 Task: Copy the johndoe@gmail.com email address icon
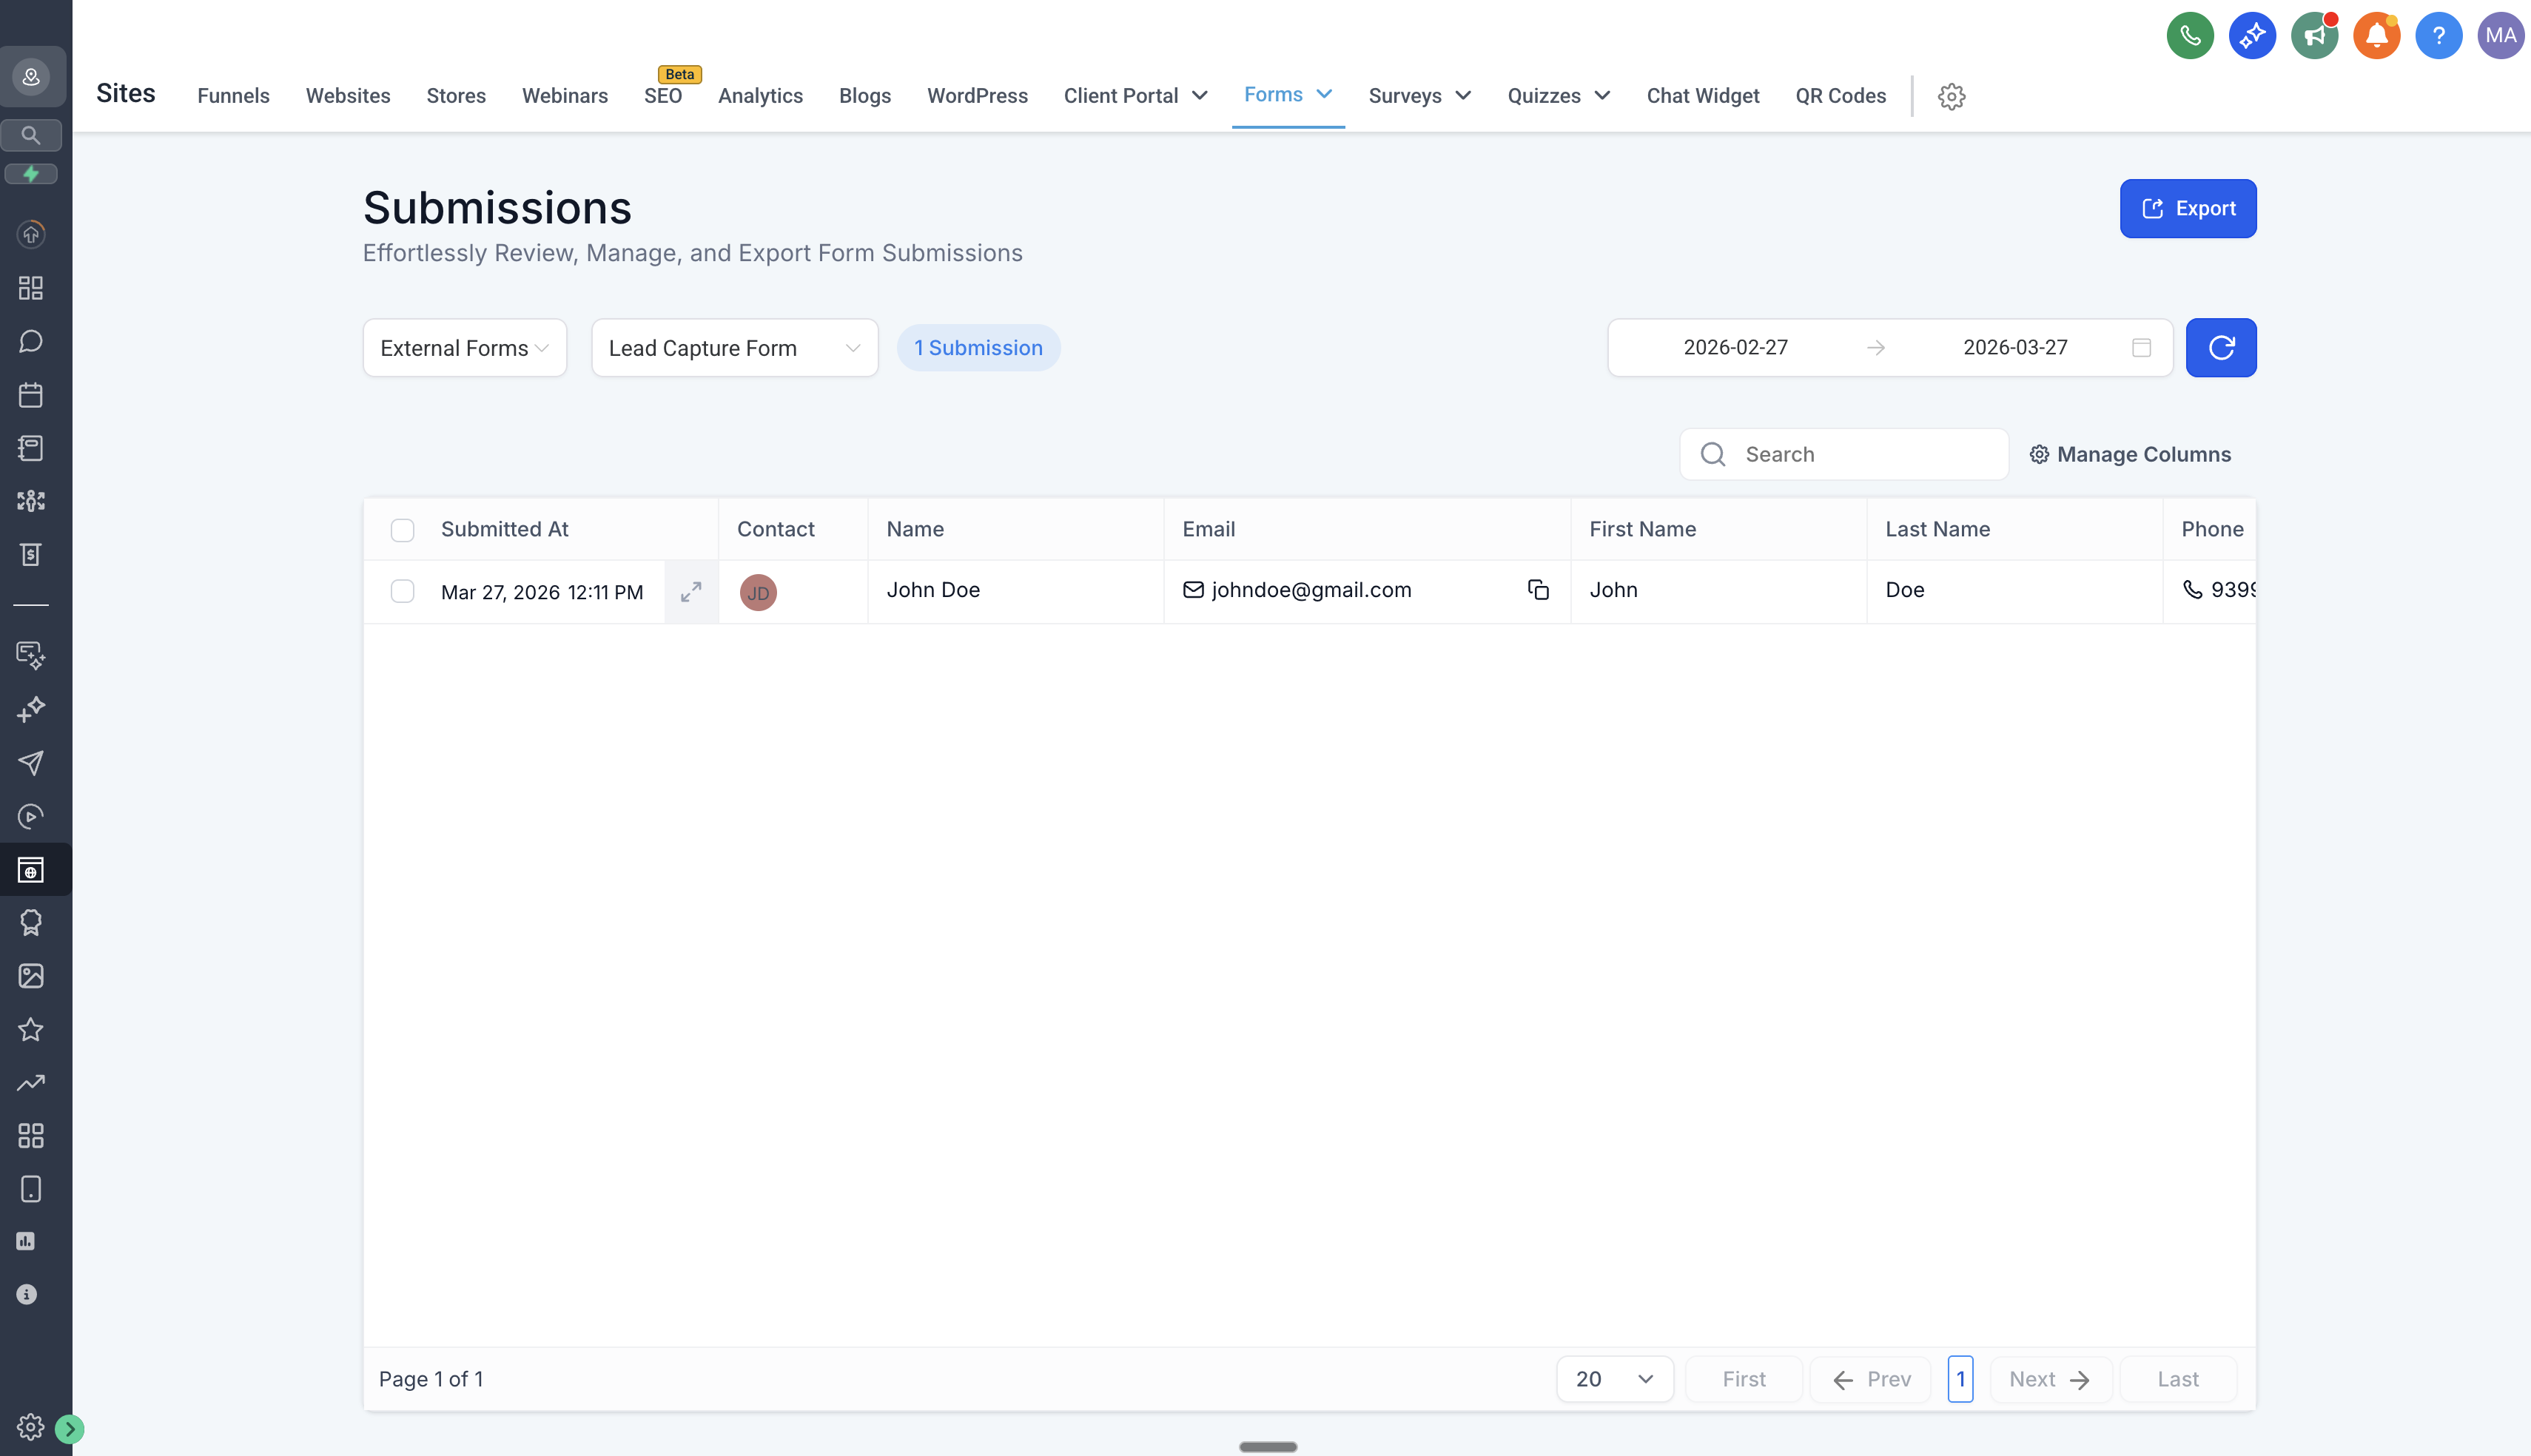(x=1538, y=590)
